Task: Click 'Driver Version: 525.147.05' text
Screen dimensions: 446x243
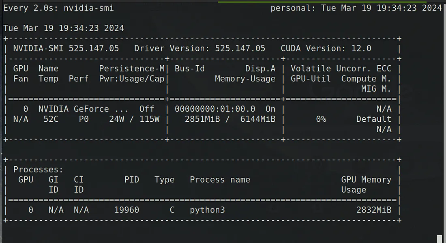Action: 199,48
